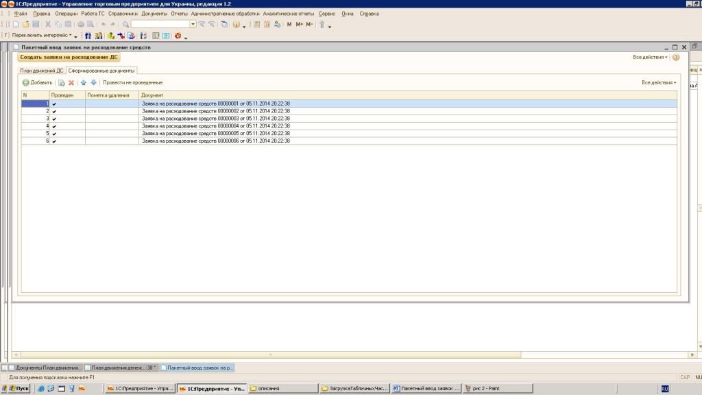Click the Пометка удаления column header
Viewport: 702px width, 395px height.
point(112,95)
